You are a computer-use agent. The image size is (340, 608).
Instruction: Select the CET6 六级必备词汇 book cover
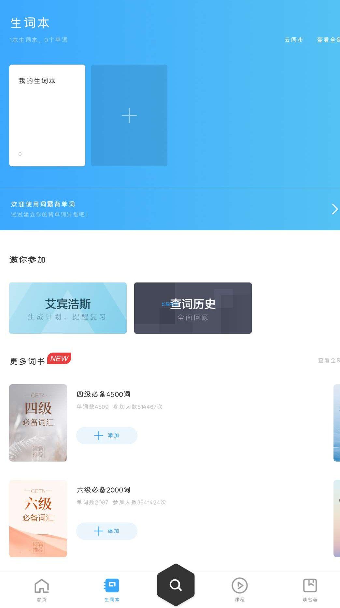click(x=38, y=518)
